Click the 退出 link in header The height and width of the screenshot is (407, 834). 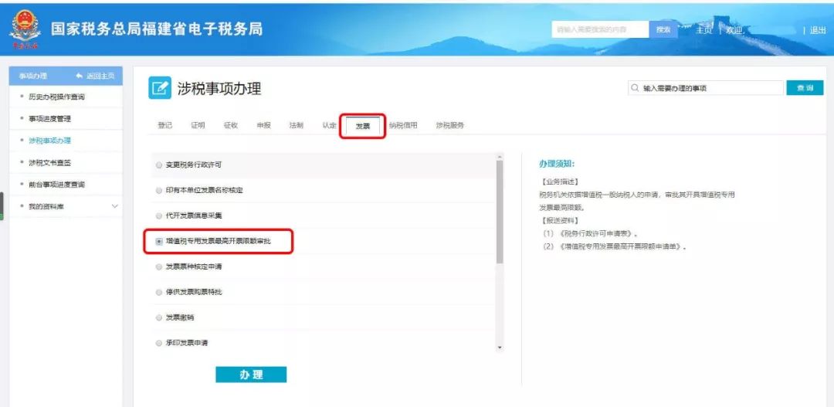click(817, 30)
